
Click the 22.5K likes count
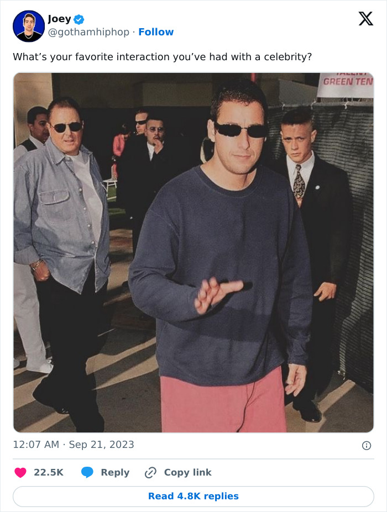(x=49, y=472)
